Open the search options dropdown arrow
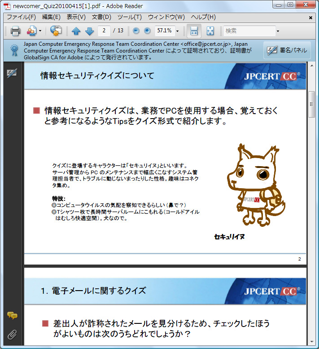 278,31
